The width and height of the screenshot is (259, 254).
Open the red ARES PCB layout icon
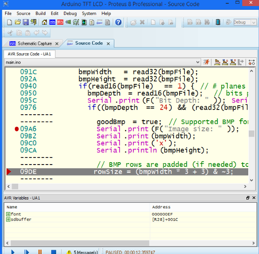60,22
